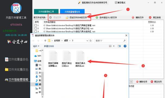The width and height of the screenshot is (165, 98).
Task: Check the row 3 file checkbox
Action: [x=36, y=31]
